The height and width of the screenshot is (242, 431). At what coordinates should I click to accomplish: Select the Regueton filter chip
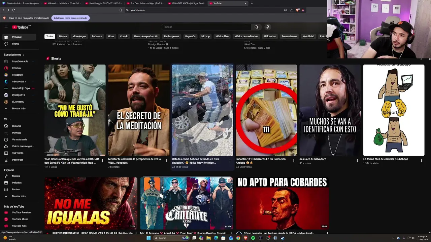tap(190, 36)
